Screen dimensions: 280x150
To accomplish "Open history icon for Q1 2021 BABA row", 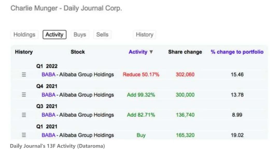I will coord(24,135).
